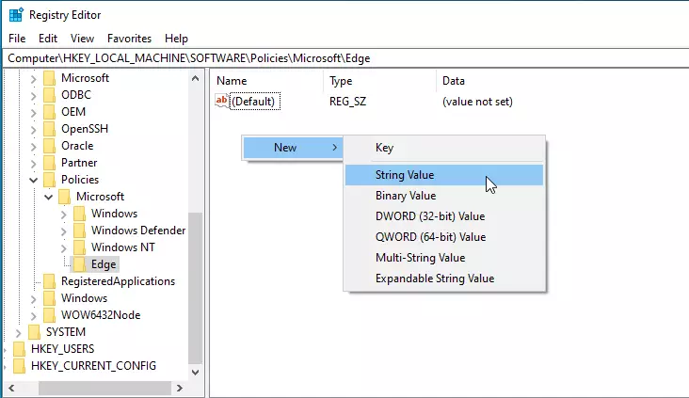Expand the Windows Defender key
Image resolution: width=689 pixels, height=398 pixels.
click(x=64, y=231)
